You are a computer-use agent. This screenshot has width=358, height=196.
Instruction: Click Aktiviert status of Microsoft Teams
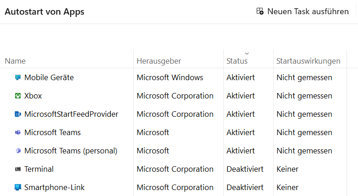tap(241, 132)
